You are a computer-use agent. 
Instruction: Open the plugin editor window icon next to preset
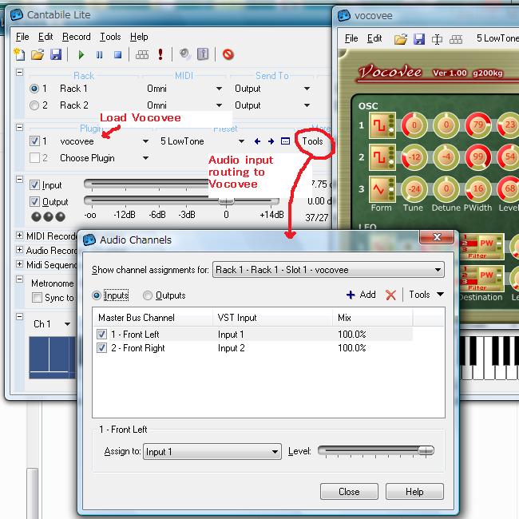point(285,141)
